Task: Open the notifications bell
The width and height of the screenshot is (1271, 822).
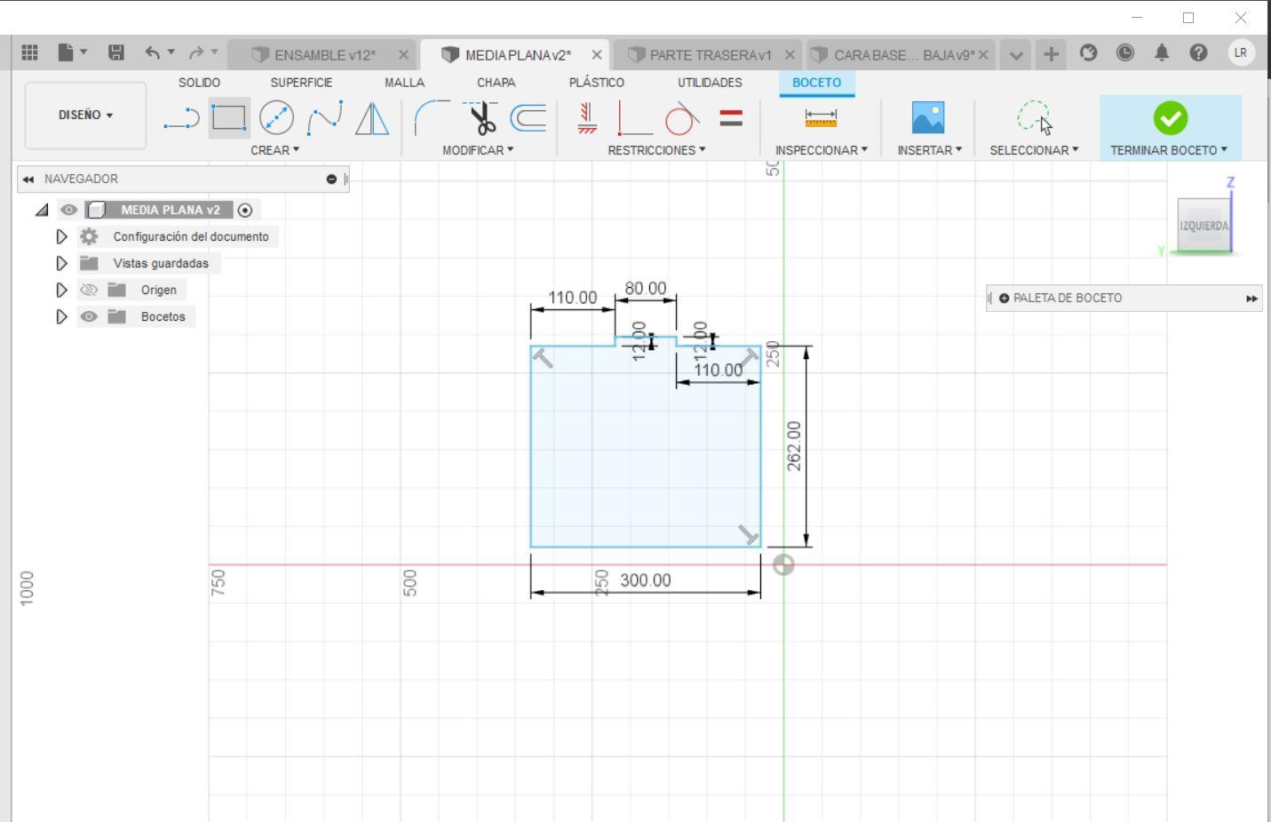Action: coord(1162,52)
